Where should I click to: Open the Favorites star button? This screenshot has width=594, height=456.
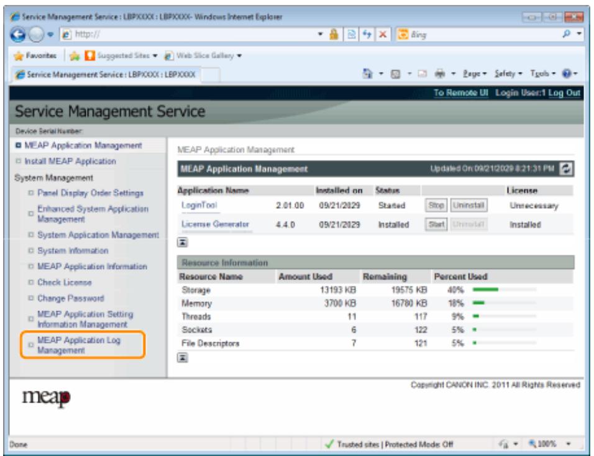pyautogui.click(x=35, y=56)
